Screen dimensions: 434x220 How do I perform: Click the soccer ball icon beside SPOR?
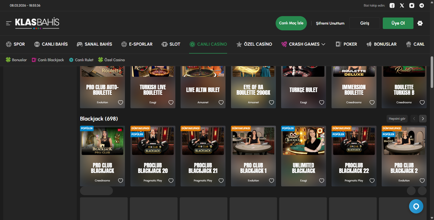point(9,44)
